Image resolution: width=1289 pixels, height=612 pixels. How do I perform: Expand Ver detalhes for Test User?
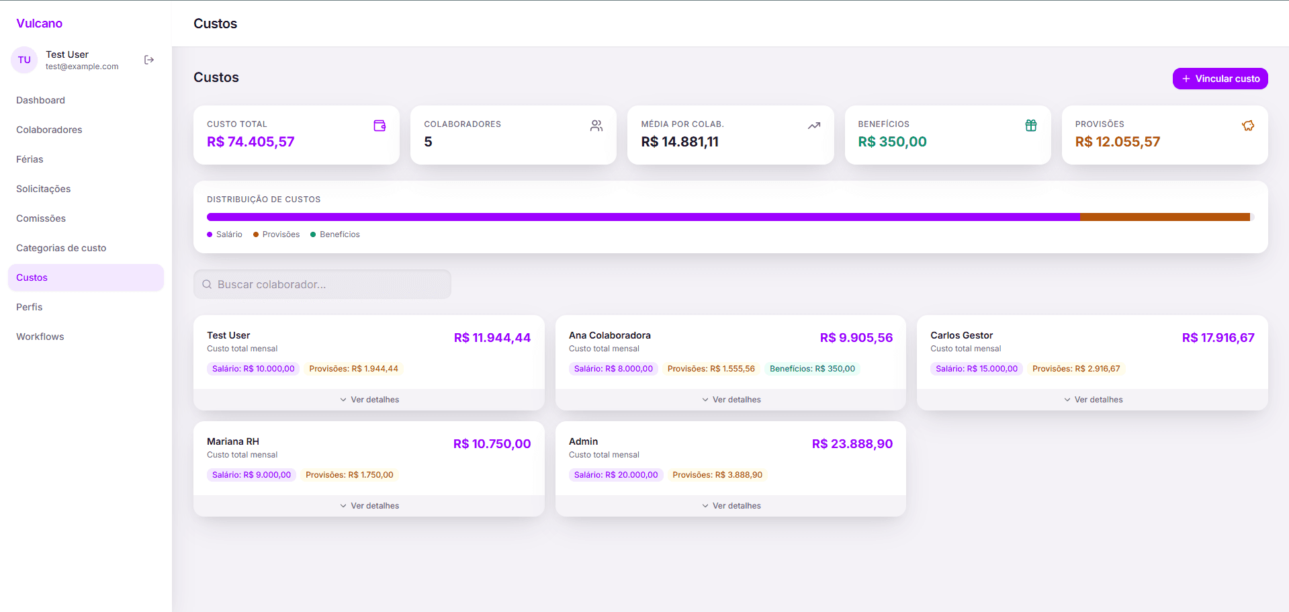(369, 400)
